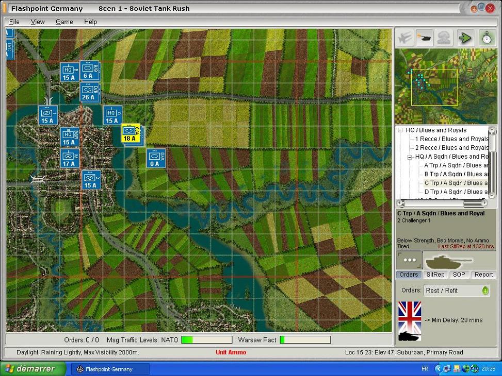Select C Trp / A Sqdn in unit tree
Image resolution: width=502 pixels, height=376 pixels.
pos(456,183)
